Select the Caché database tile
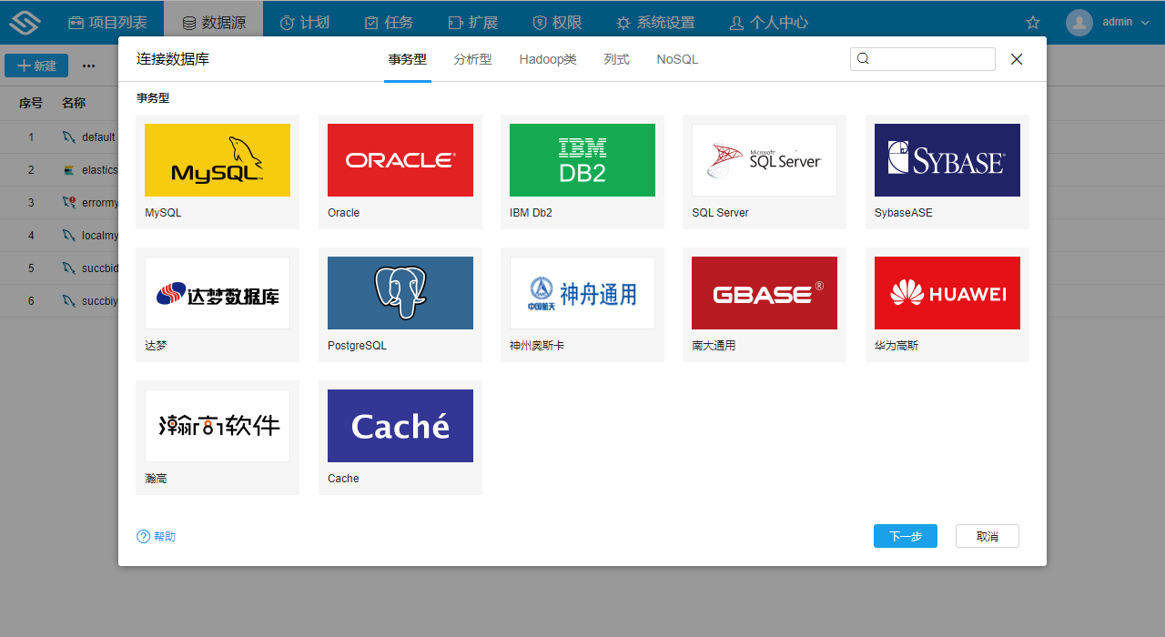This screenshot has height=637, width=1165. pyautogui.click(x=400, y=426)
